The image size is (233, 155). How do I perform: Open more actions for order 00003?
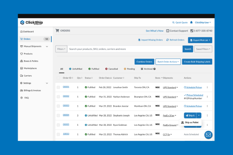click(x=207, y=106)
